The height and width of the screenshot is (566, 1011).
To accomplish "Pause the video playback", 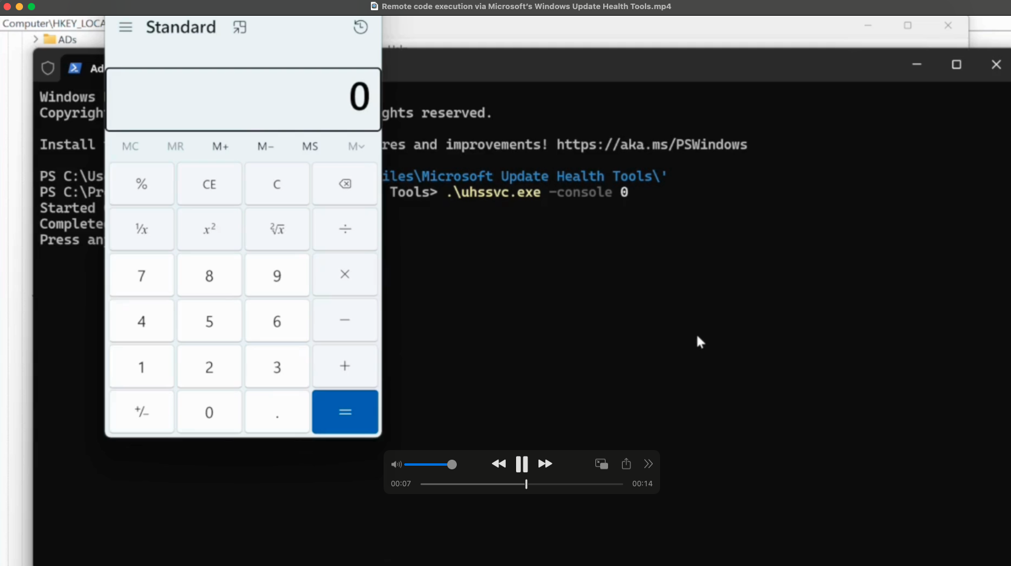I will [x=522, y=464].
